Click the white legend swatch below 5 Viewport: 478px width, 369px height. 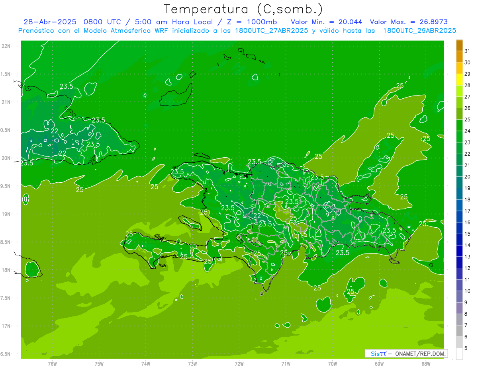(459, 354)
